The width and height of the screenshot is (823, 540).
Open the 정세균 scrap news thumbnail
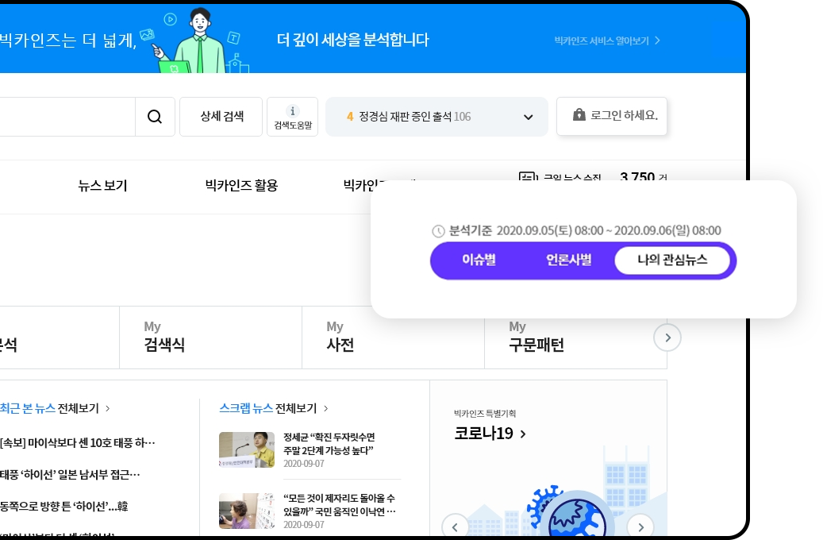(x=247, y=449)
